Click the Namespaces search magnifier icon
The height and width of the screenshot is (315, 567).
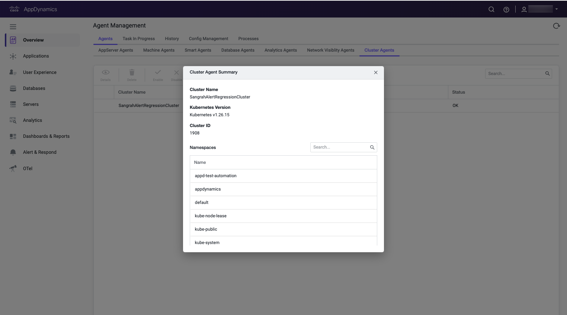[x=372, y=147]
